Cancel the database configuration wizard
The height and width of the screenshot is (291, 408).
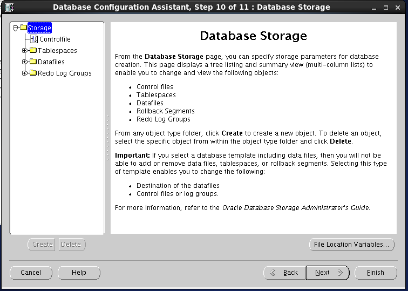point(31,273)
